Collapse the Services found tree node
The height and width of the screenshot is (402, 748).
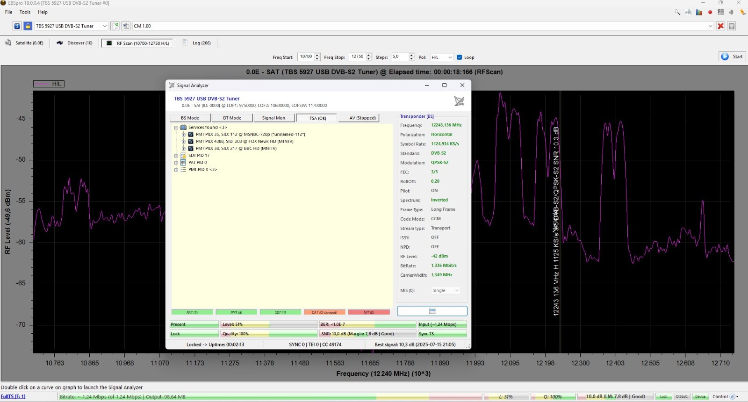coord(176,128)
